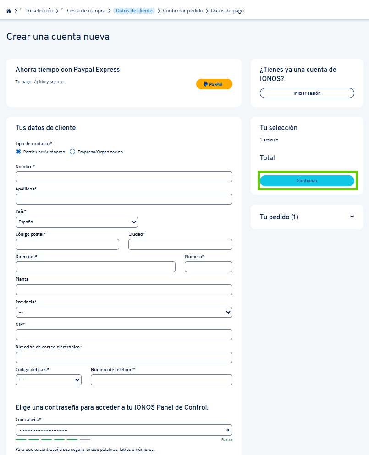Click the Apellidos input field
The image size is (369, 455).
pos(124,199)
